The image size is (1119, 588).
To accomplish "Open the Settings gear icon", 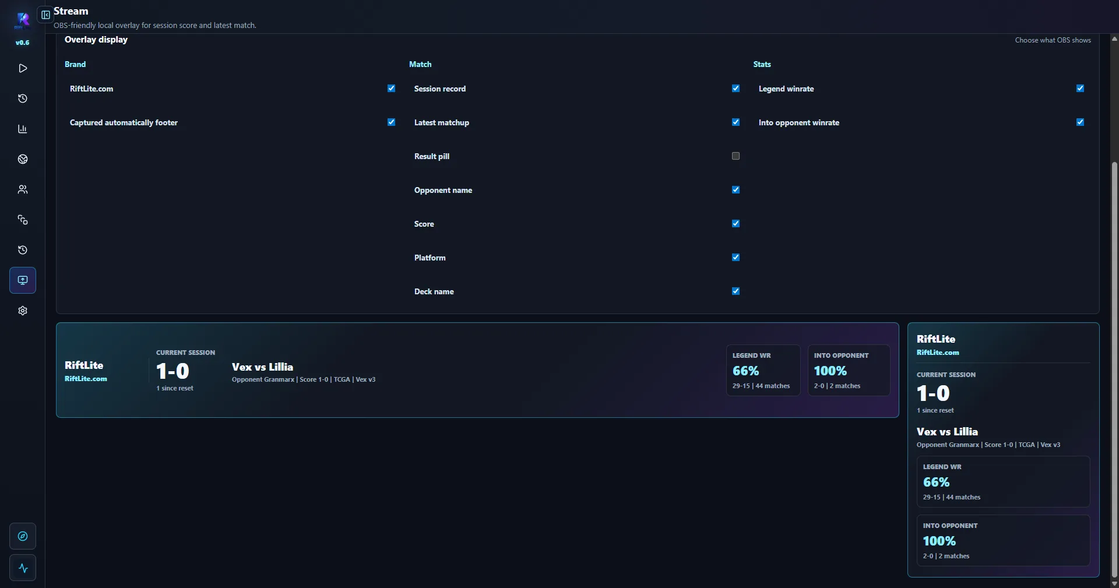I will (22, 311).
